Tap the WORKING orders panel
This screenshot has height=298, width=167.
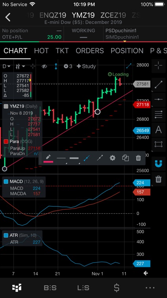click(x=83, y=34)
